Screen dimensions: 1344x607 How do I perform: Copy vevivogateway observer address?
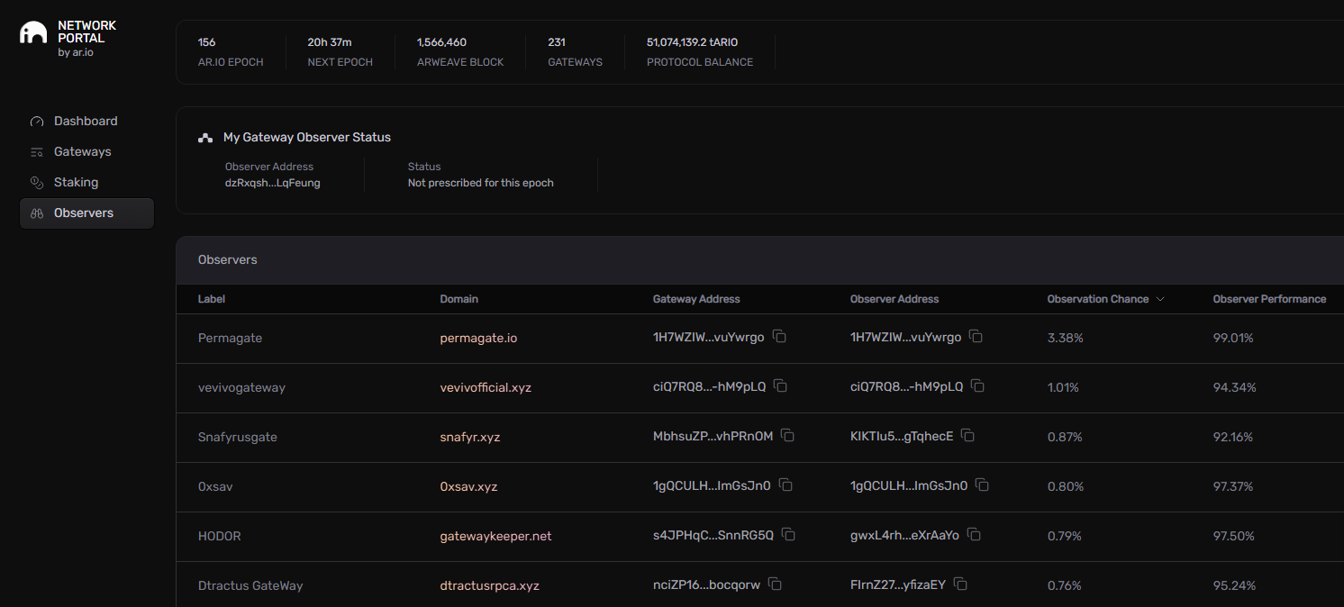(977, 386)
